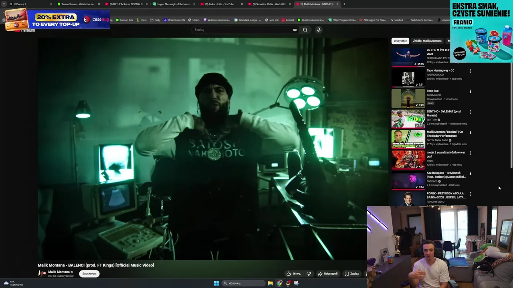Image resolution: width=513 pixels, height=288 pixels.
Task: Click the page vertical scrollbar
Action: [511, 116]
